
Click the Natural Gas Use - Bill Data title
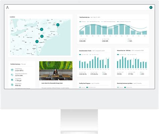(x=124, y=51)
